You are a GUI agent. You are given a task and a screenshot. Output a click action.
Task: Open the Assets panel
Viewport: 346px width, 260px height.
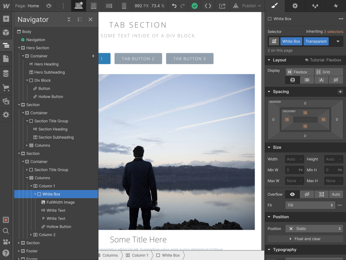6,101
